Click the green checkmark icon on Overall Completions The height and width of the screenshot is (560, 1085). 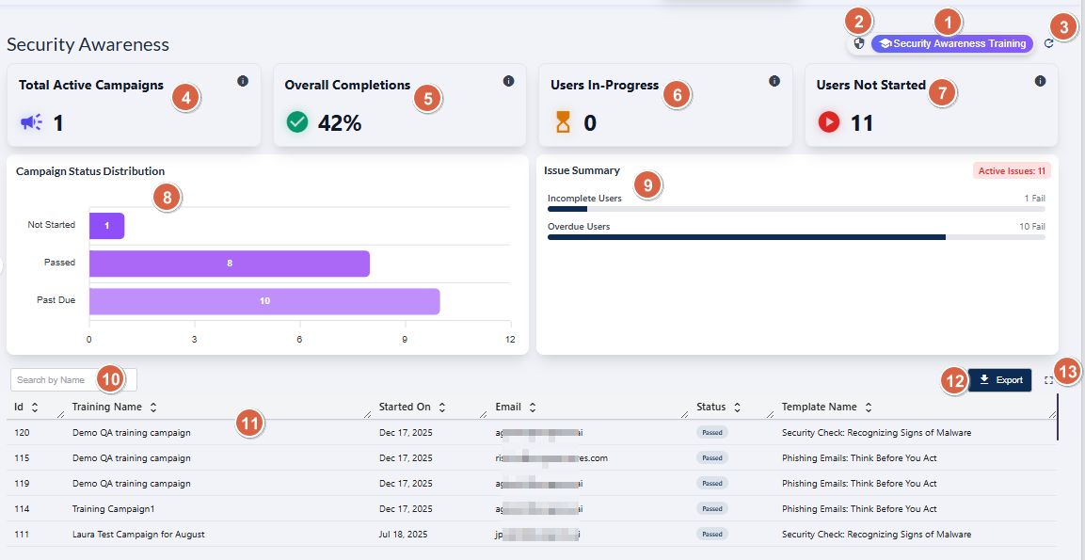point(297,122)
